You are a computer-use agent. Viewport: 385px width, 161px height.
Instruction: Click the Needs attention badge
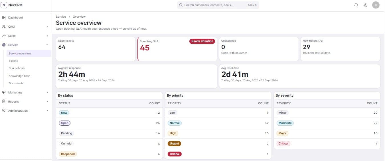pos(202,41)
